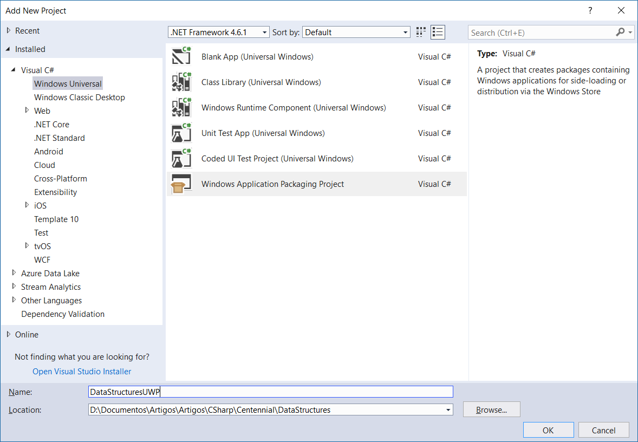Expand the Other Languages node
638x442 pixels.
[14, 300]
